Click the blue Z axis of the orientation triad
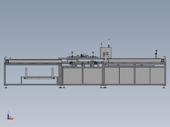 8,116
